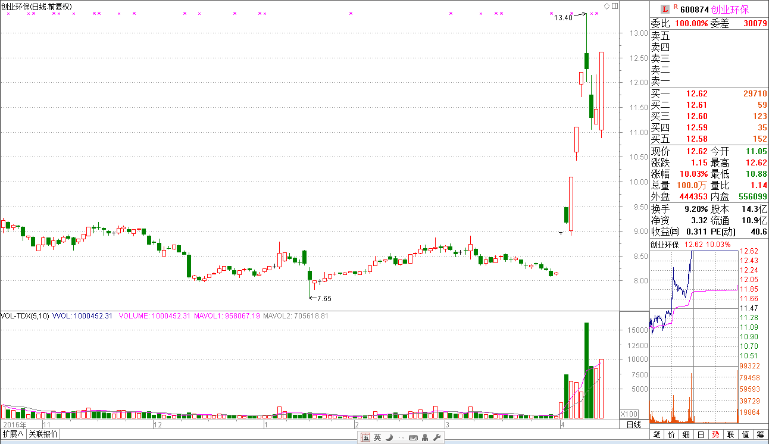The height and width of the screenshot is (444, 769).
Task: Click the R marker next to the stock code
Action: click(x=675, y=7)
